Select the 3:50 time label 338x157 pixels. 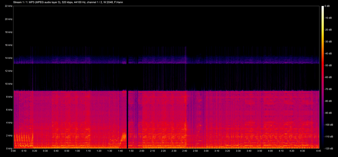260,151
